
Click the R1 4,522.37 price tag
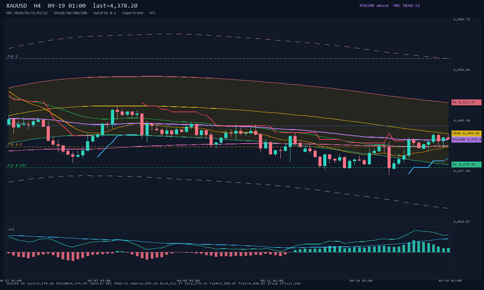(x=466, y=102)
